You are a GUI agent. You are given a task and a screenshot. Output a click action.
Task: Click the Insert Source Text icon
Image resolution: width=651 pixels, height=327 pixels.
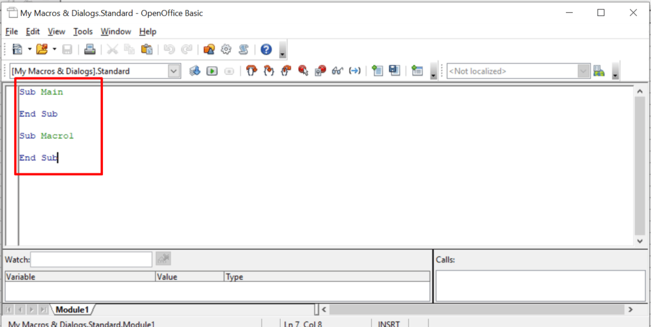(377, 71)
